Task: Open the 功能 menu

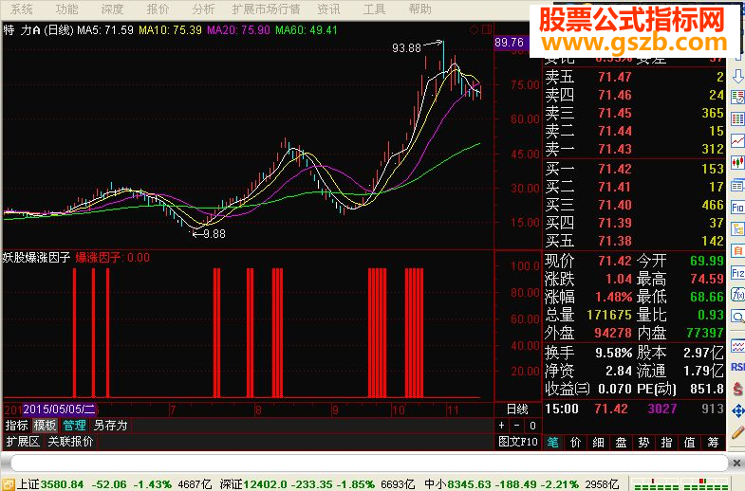Action: coord(67,9)
